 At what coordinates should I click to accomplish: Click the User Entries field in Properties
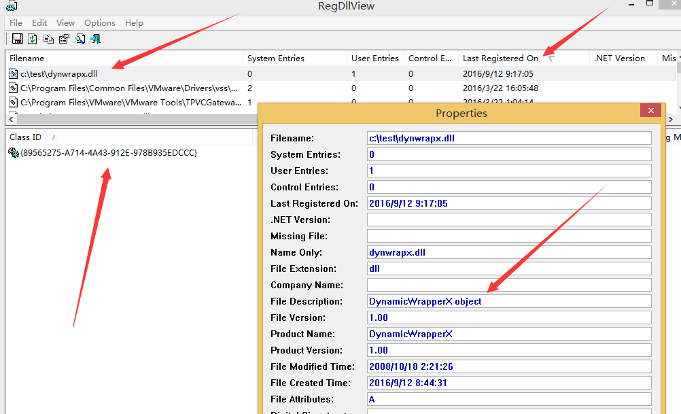[x=509, y=171]
